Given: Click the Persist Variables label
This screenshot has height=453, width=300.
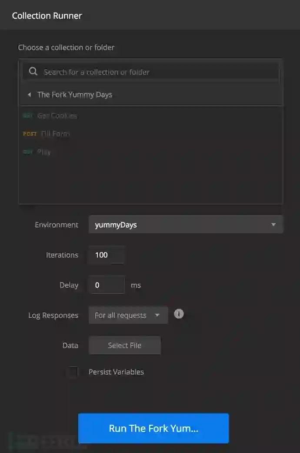Looking at the screenshot, I should tap(116, 372).
